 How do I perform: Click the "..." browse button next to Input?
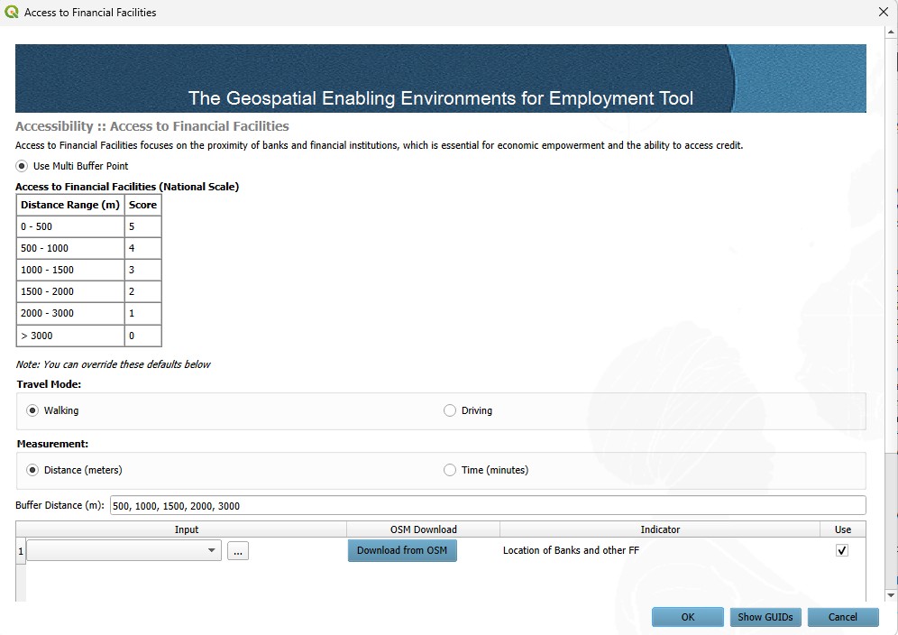(237, 550)
